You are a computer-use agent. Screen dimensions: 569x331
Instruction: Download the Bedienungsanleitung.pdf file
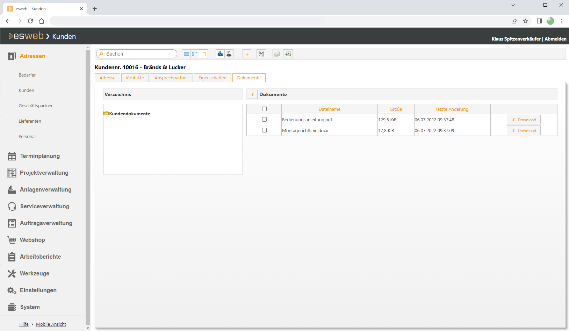524,120
